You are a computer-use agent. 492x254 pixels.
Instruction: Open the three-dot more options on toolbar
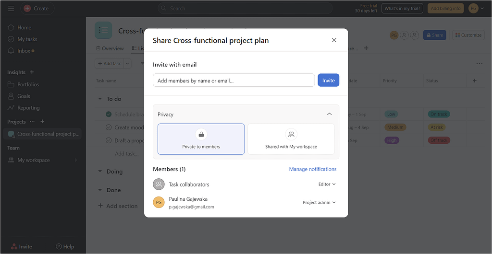[x=479, y=63]
